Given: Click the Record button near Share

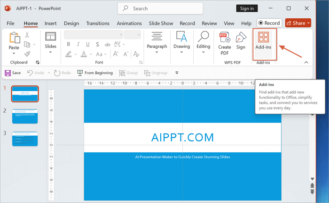Looking at the screenshot, I should 269,23.
